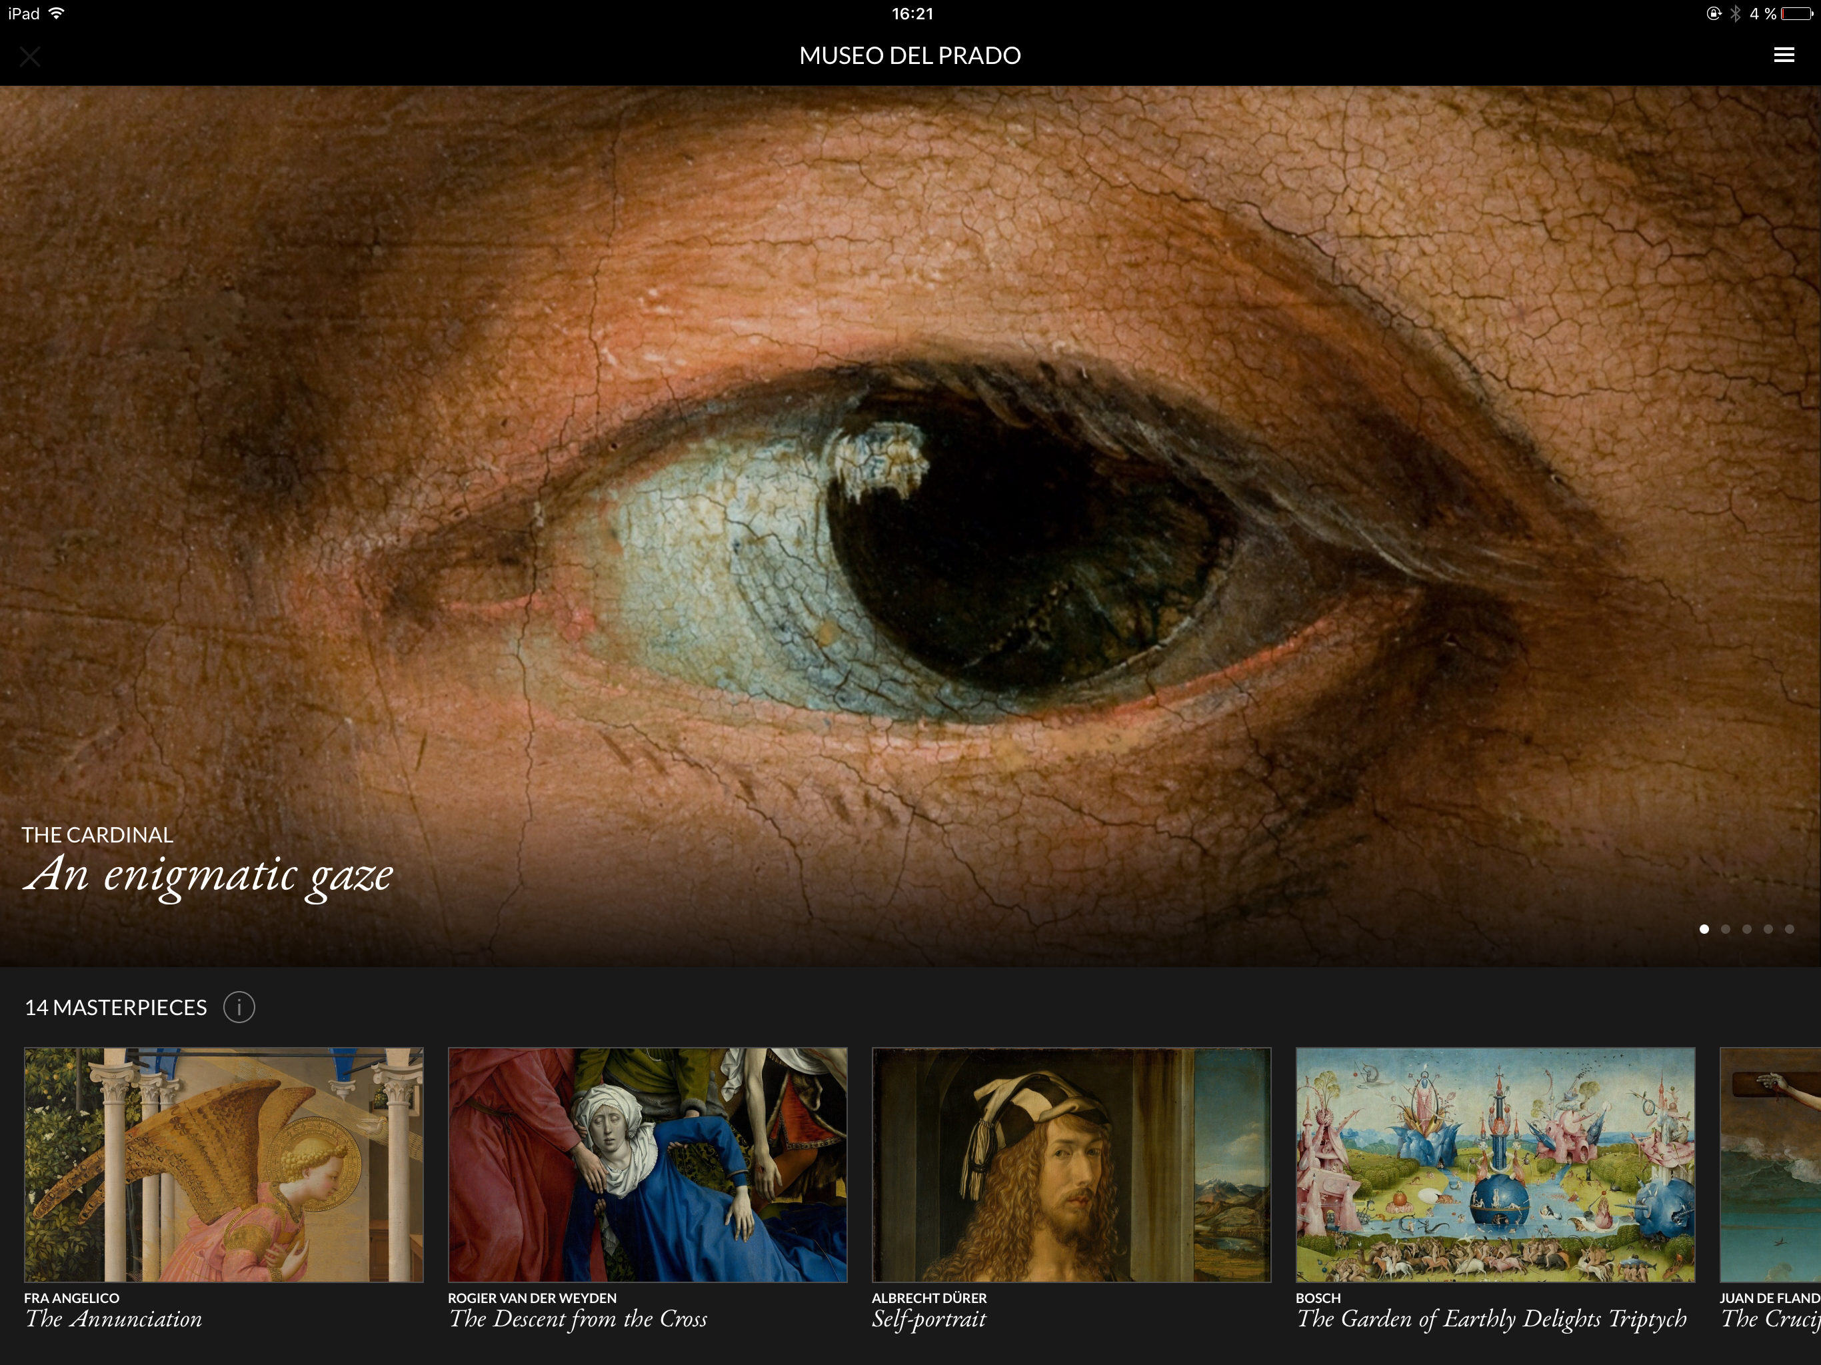Jump to the third carousel dot

click(x=1747, y=928)
